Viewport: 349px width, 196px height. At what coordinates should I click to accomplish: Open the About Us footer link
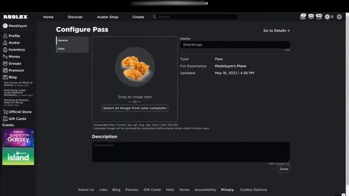click(x=86, y=189)
